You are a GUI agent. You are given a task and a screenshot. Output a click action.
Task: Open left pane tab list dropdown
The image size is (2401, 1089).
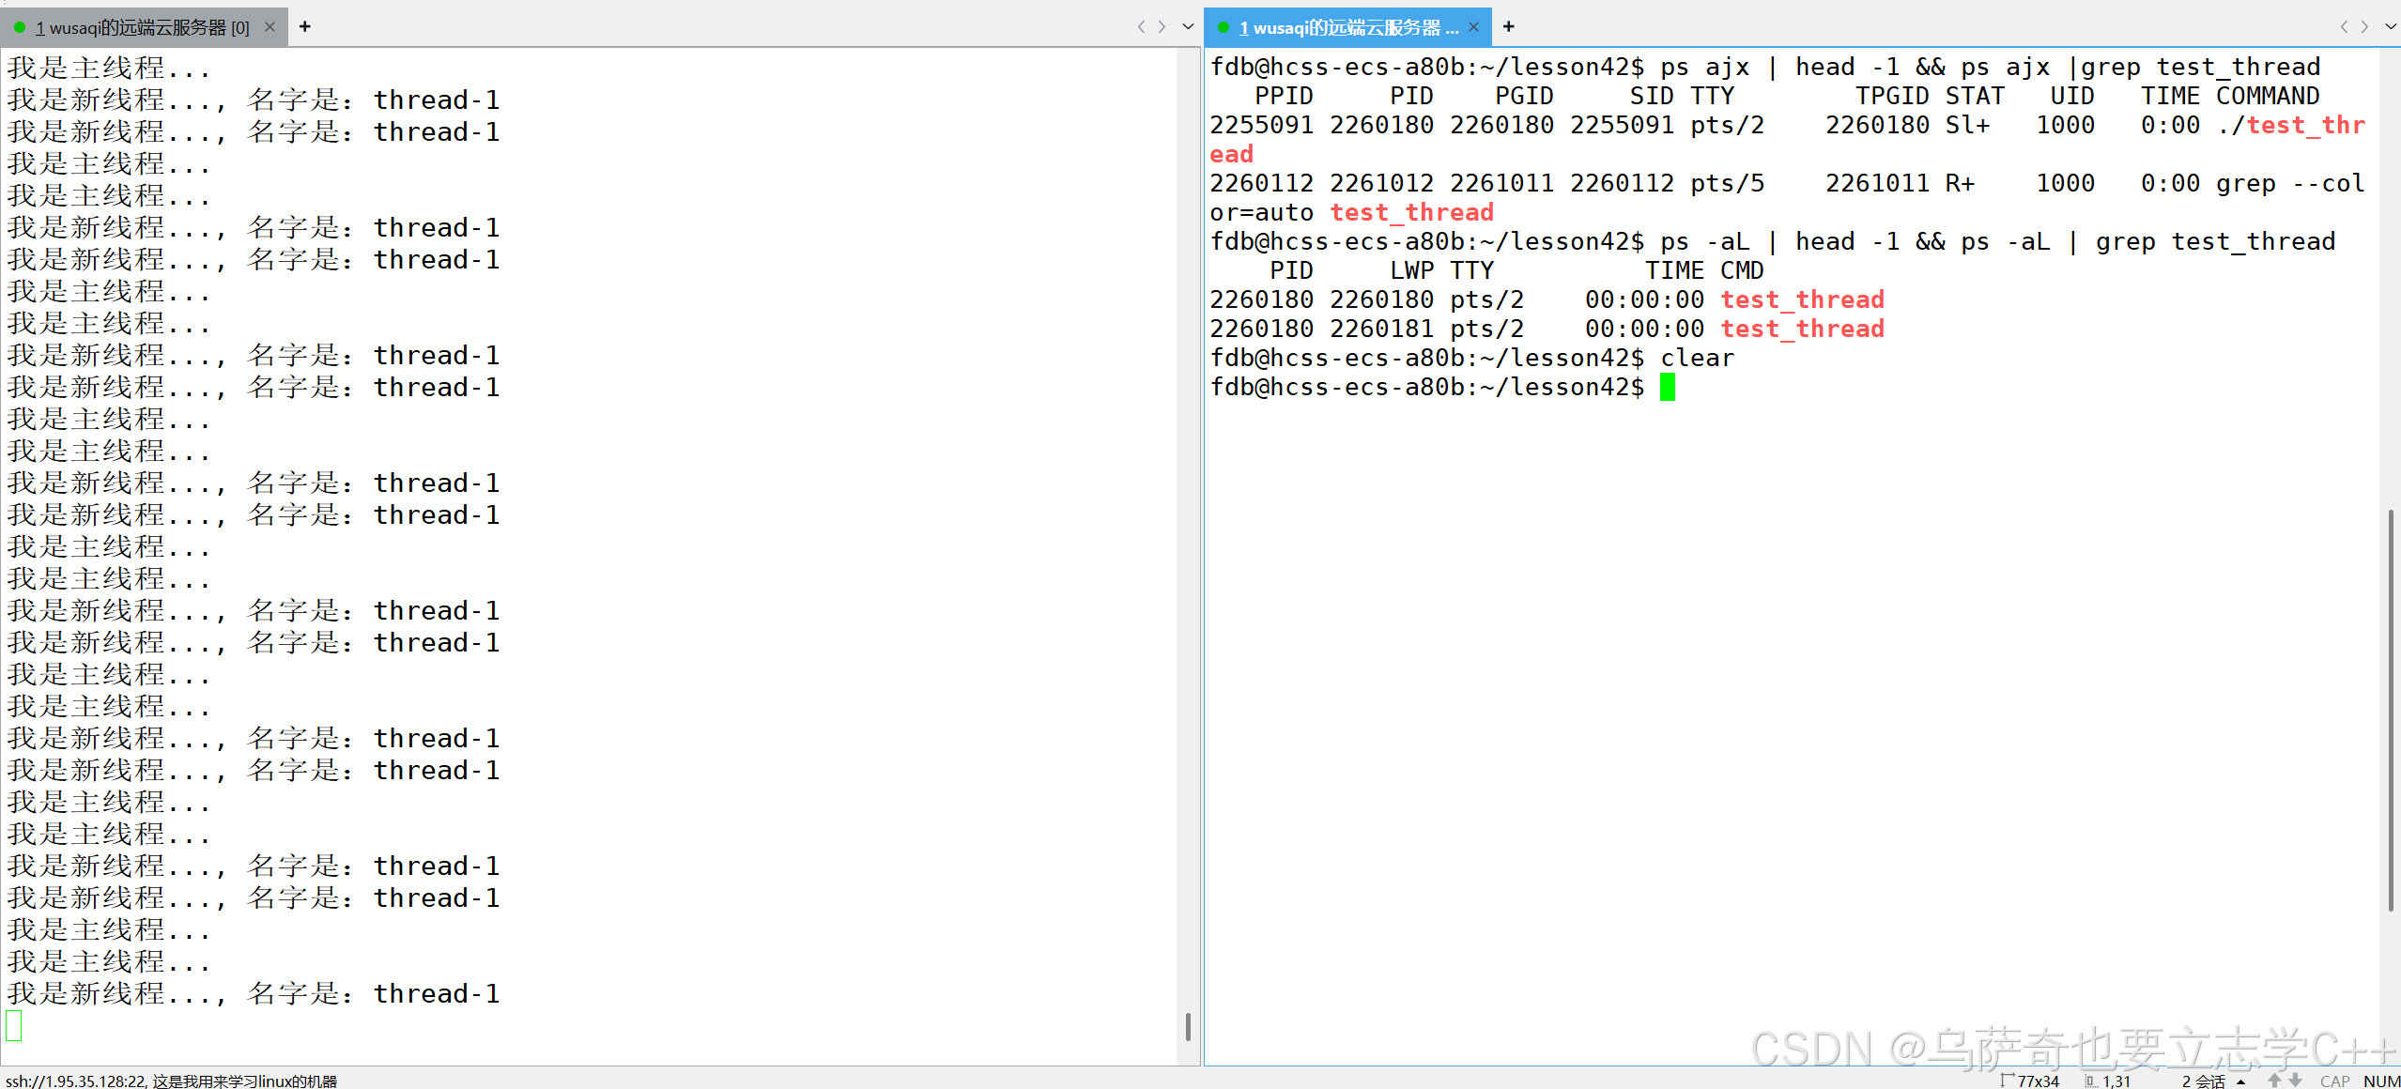click(x=1188, y=27)
